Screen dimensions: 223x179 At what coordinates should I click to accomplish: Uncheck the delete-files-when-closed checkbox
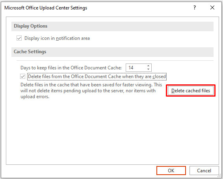point(22,76)
